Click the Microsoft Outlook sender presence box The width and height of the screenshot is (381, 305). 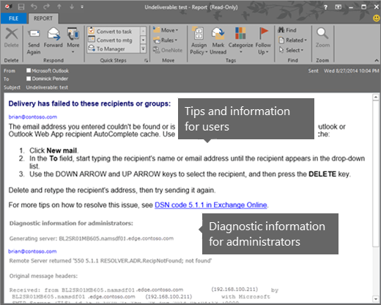tap(29, 70)
